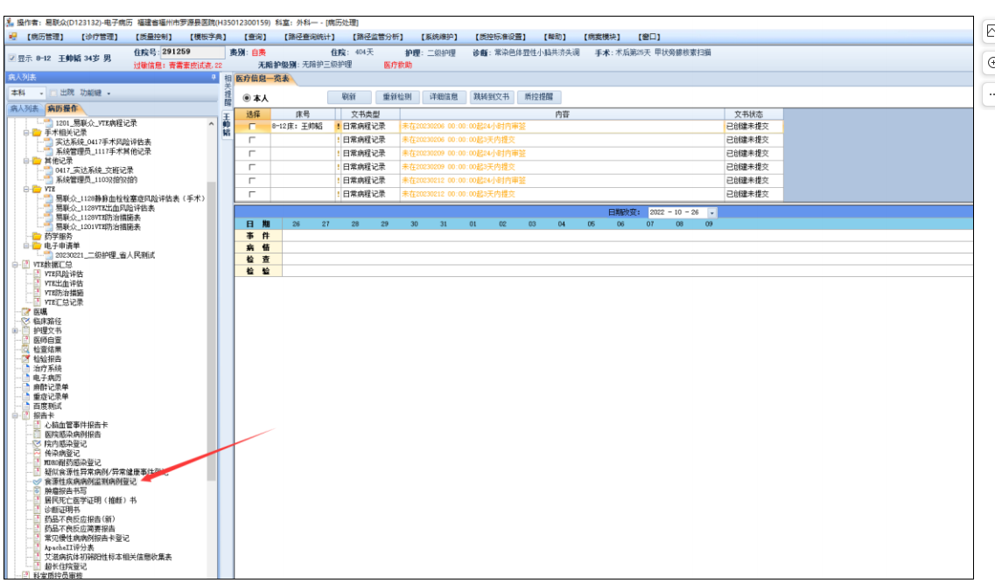Image resolution: width=995 pixels, height=583 pixels.
Task: Click the VTE folder icon
Action: (37, 189)
